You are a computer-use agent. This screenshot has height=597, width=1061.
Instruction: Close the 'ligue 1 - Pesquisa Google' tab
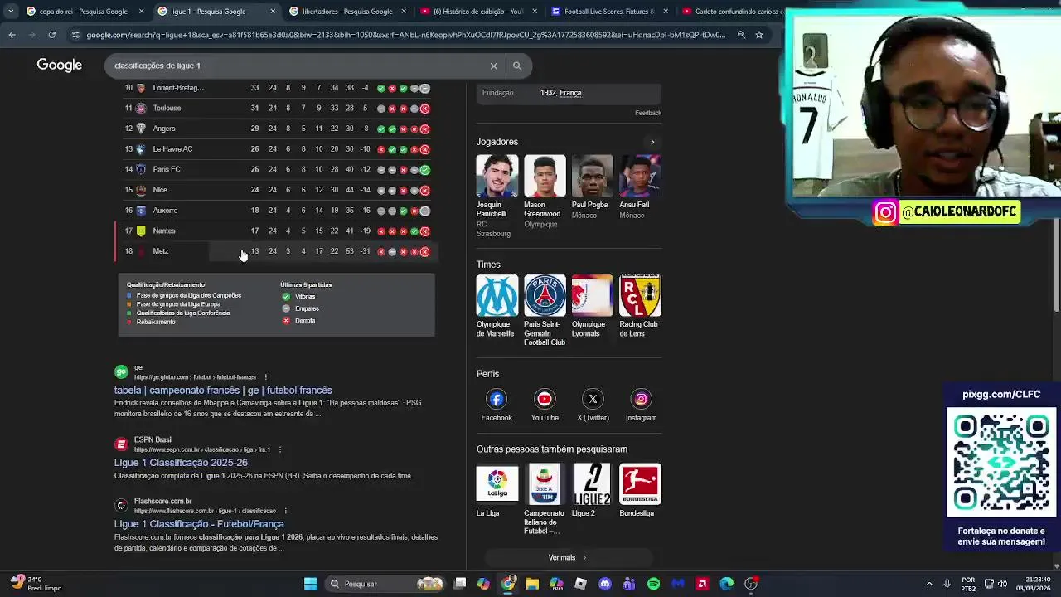[273, 12]
